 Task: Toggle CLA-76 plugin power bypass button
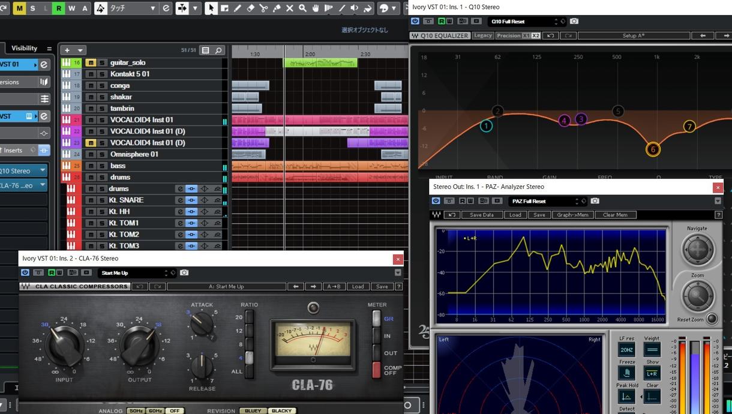coord(25,272)
